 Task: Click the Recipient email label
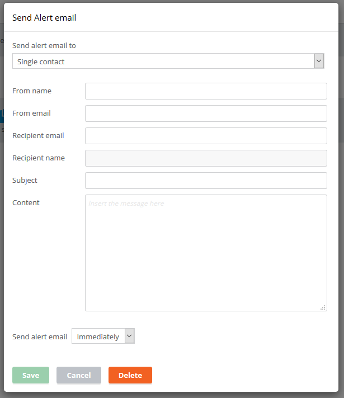pyautogui.click(x=38, y=135)
